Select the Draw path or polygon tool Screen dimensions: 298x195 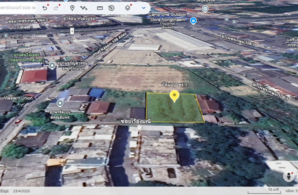point(84,8)
